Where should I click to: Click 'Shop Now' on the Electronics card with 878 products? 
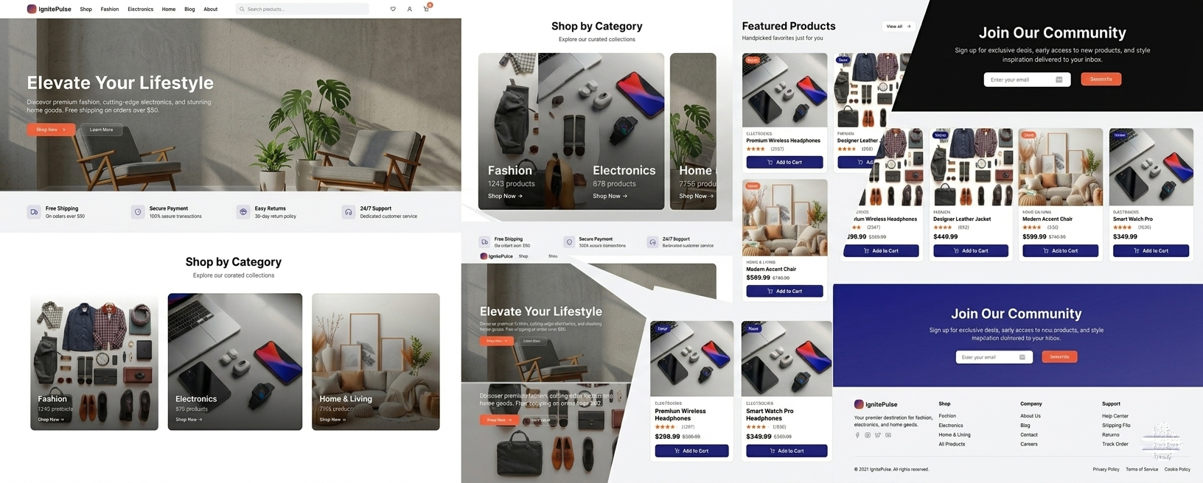pyautogui.click(x=610, y=196)
